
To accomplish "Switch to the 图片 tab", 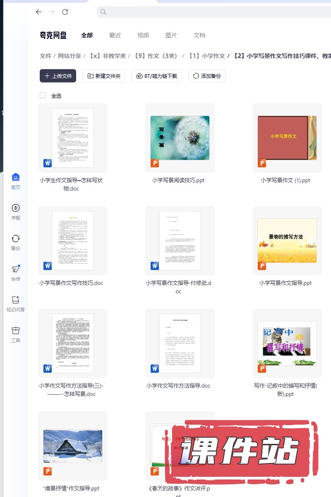I will pos(171,35).
